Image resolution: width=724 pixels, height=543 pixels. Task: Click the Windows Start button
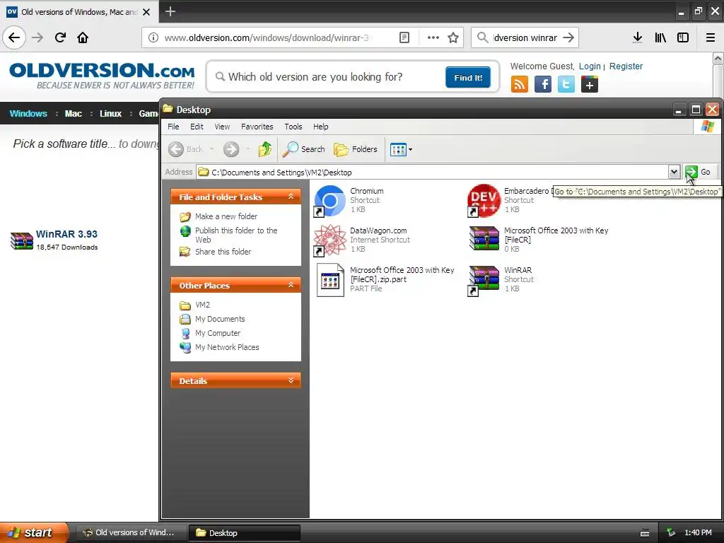pyautogui.click(x=34, y=532)
